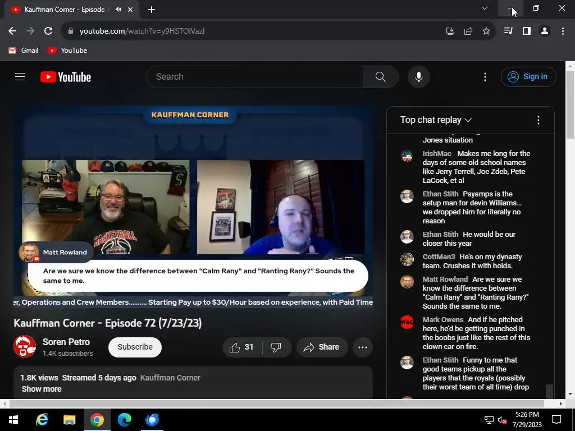Open Thunderbird from taskbar

point(152,420)
